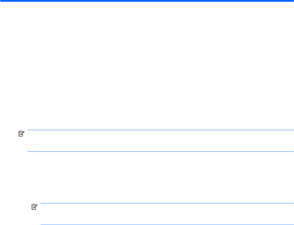Click blank area between the two notes
Screen dimensions: 294x225
(x=148, y=178)
